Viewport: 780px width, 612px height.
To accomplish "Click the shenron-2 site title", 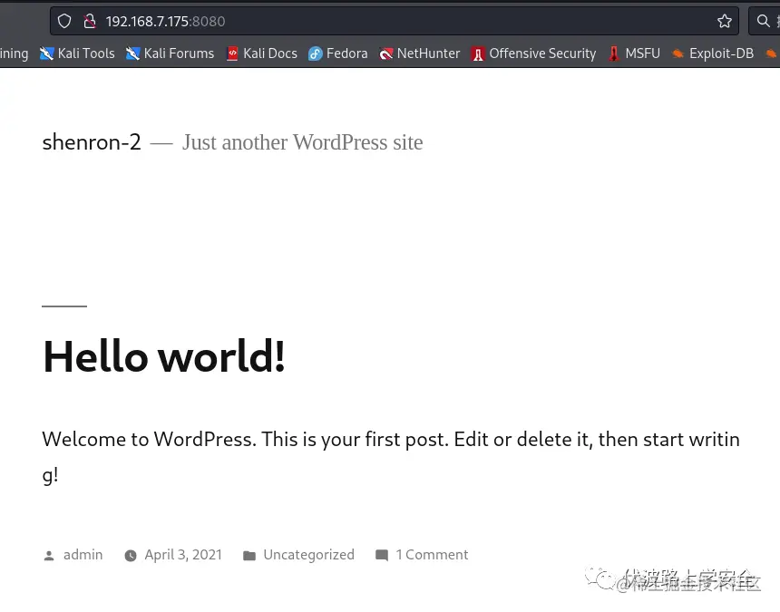I will click(92, 142).
